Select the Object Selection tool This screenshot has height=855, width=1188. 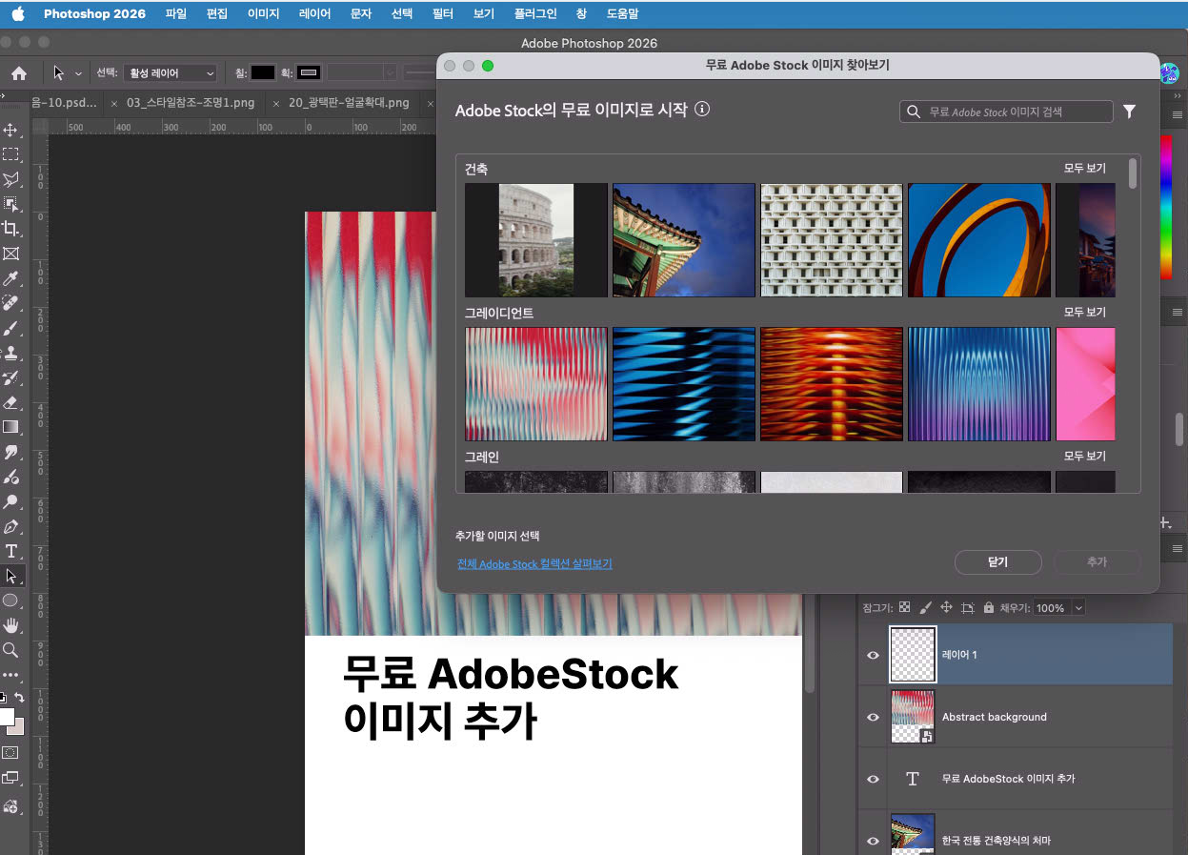[x=11, y=204]
